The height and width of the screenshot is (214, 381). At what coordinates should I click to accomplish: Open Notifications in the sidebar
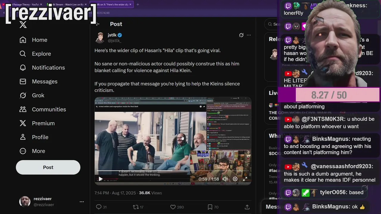(x=42, y=68)
